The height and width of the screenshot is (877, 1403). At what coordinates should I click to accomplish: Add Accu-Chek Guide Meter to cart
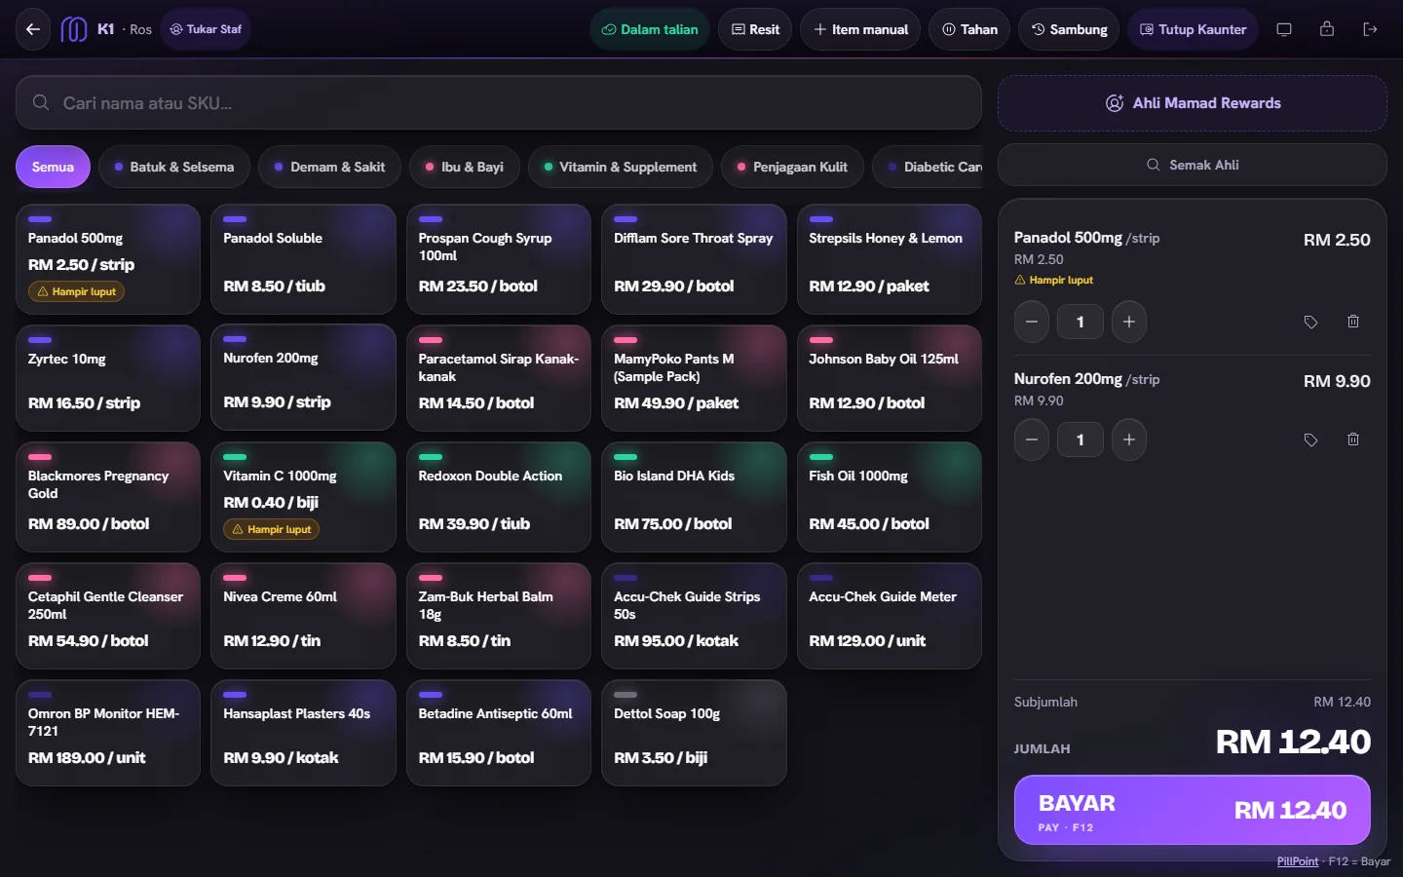(x=890, y=616)
